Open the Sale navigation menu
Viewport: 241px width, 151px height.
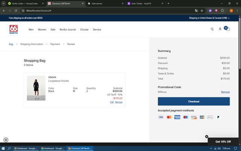53,29
